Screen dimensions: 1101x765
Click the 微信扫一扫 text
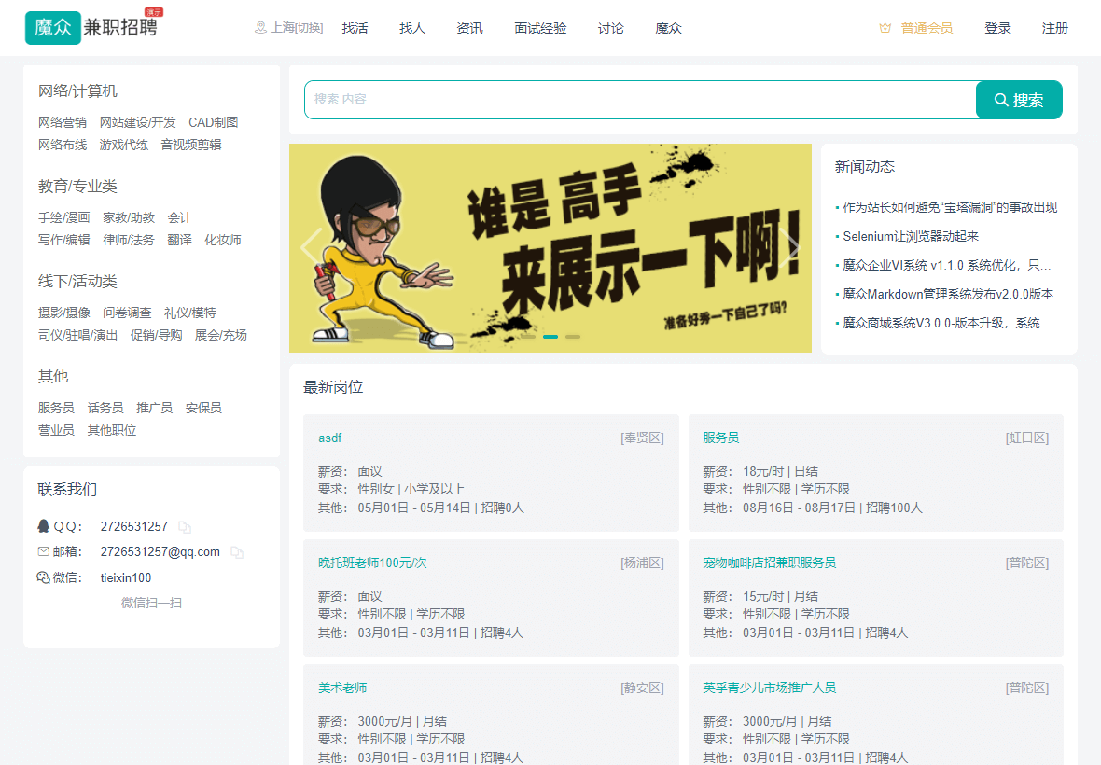tap(151, 603)
